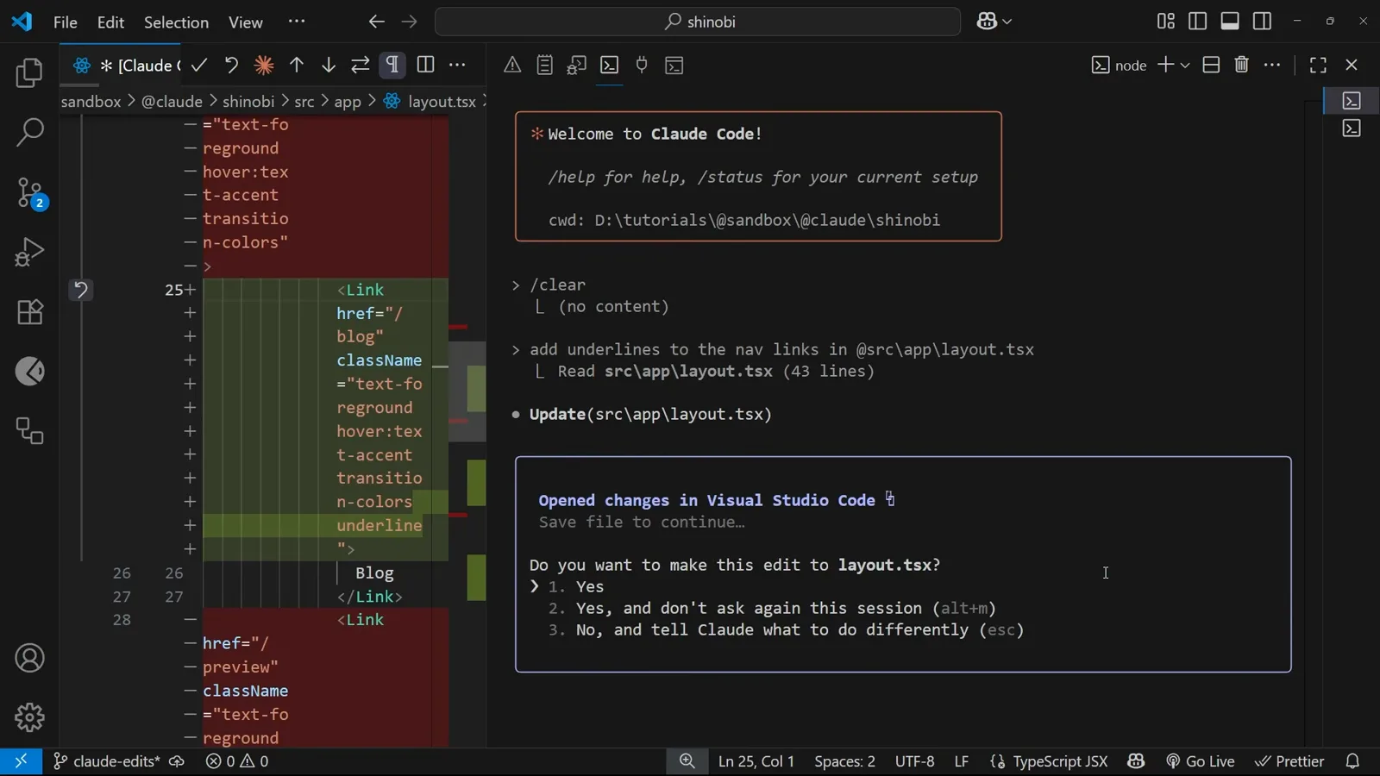Click the node terminal label

(1119, 66)
